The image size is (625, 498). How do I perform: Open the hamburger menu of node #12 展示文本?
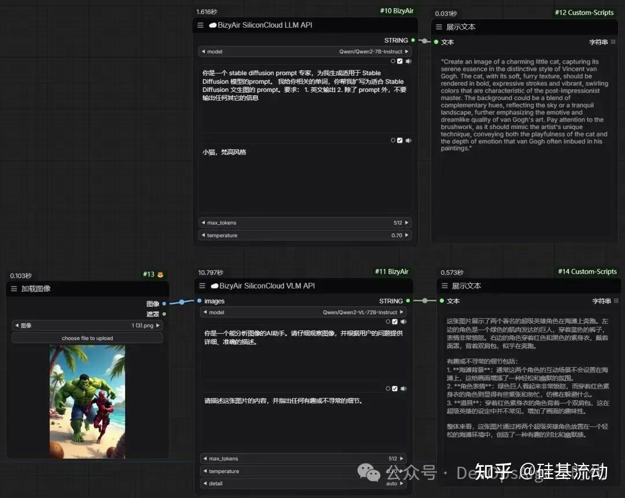tap(439, 27)
